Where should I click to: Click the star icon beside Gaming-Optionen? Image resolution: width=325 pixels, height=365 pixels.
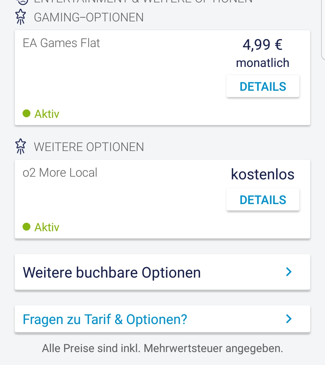[x=20, y=17]
